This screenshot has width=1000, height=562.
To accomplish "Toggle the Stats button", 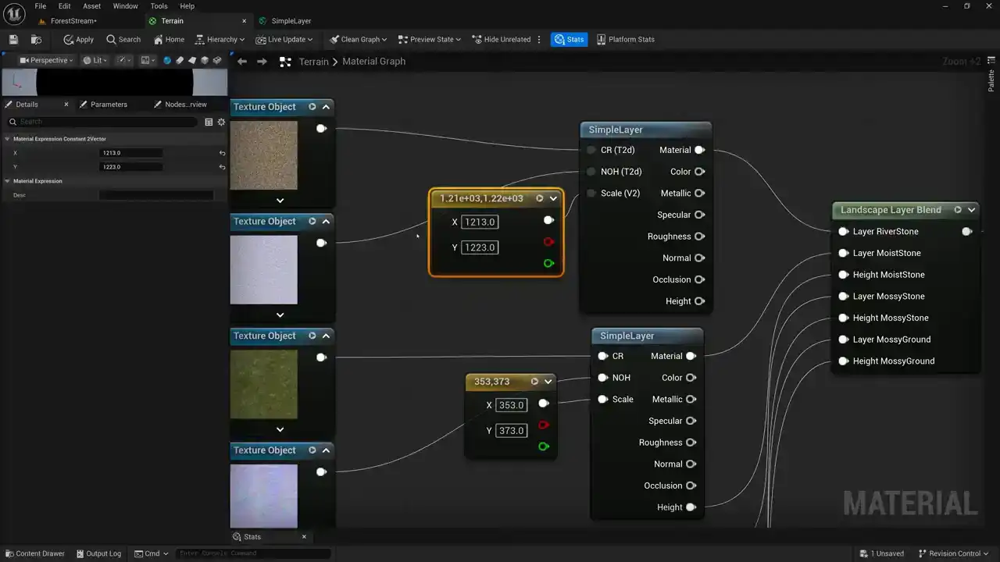I will [569, 40].
